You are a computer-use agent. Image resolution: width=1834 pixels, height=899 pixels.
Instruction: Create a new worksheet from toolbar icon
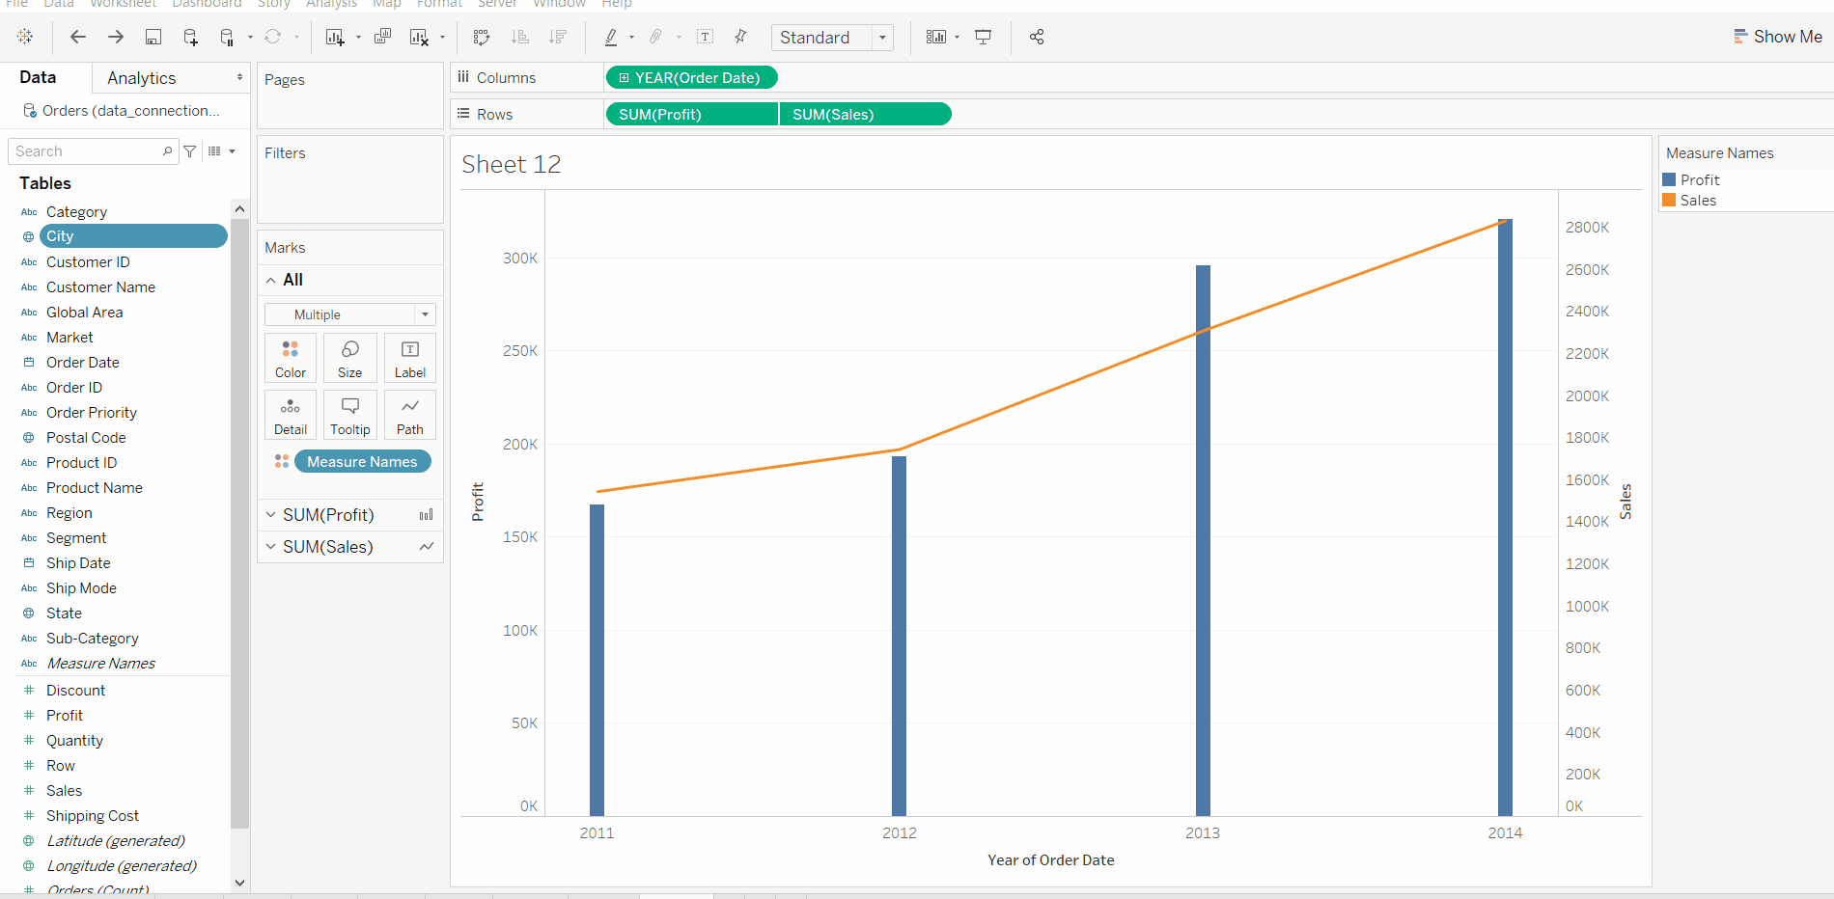point(335,37)
